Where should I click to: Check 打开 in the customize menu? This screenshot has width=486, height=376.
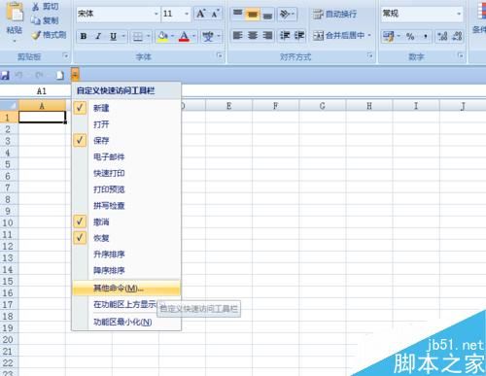coord(125,124)
